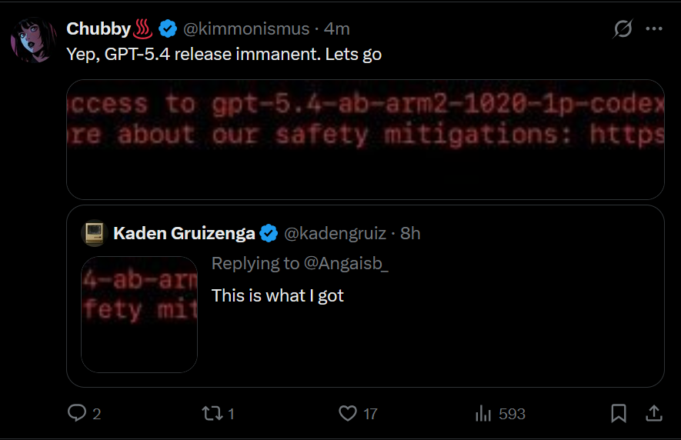681x440 pixels.
Task: Click the @kadengruiz handle
Action: (333, 233)
